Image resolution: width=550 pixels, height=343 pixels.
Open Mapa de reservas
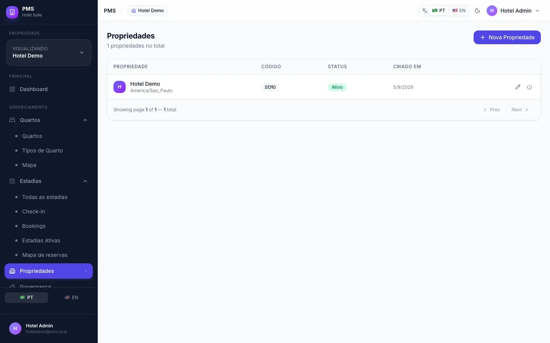[45, 255]
